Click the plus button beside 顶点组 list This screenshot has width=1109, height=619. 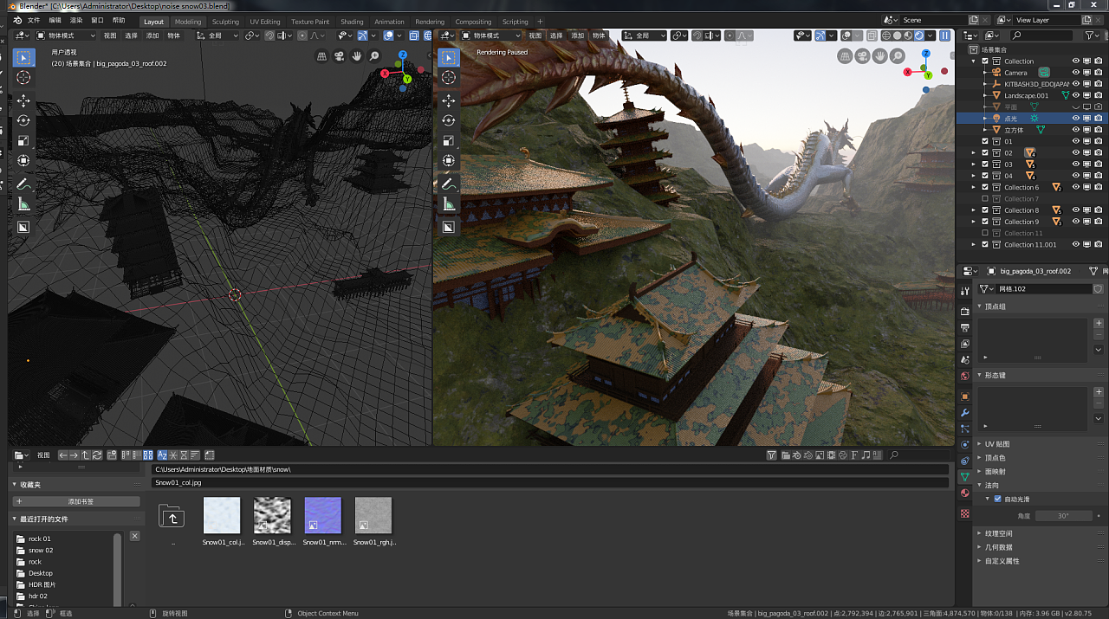click(x=1099, y=323)
